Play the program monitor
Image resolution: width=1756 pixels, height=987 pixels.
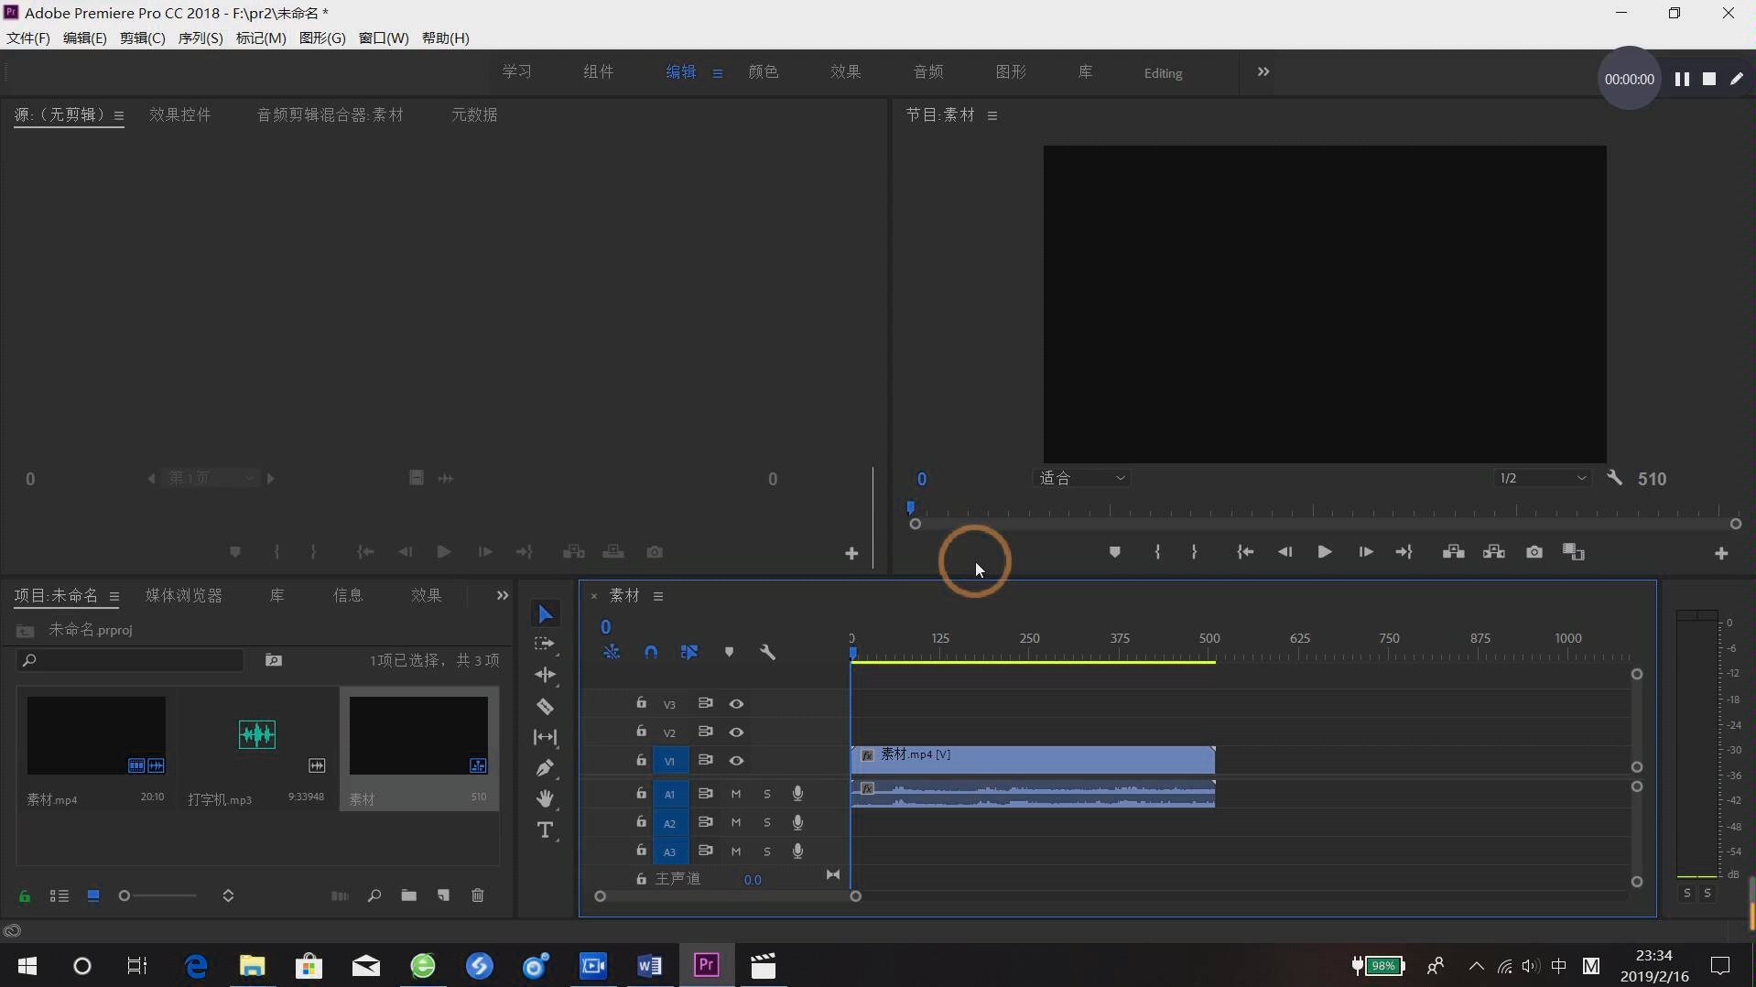point(1325,552)
